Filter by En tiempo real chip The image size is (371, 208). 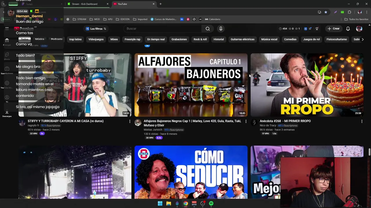tap(156, 39)
